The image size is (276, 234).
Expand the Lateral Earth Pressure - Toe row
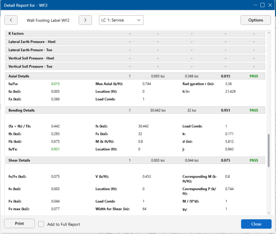[30, 50]
